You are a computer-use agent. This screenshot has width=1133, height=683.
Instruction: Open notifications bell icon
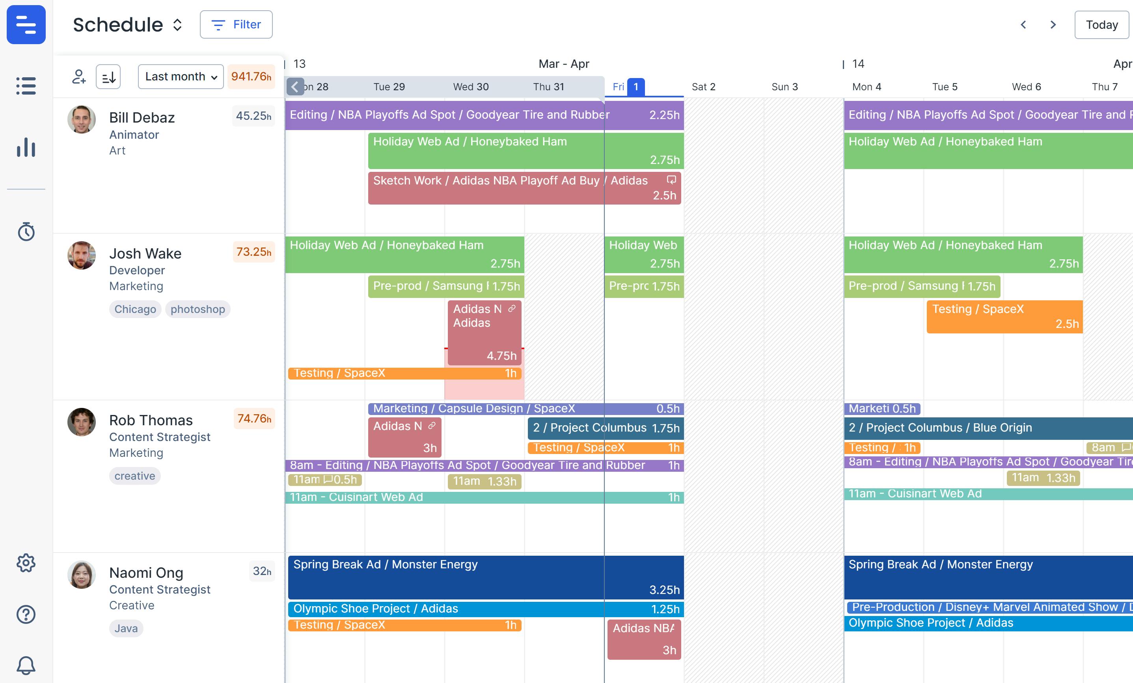[26, 665]
